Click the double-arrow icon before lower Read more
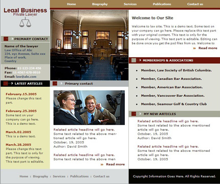The image size is (220, 184). coord(102,165)
